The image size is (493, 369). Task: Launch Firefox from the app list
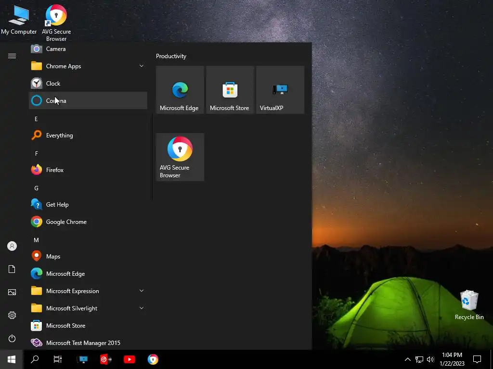(x=88, y=170)
